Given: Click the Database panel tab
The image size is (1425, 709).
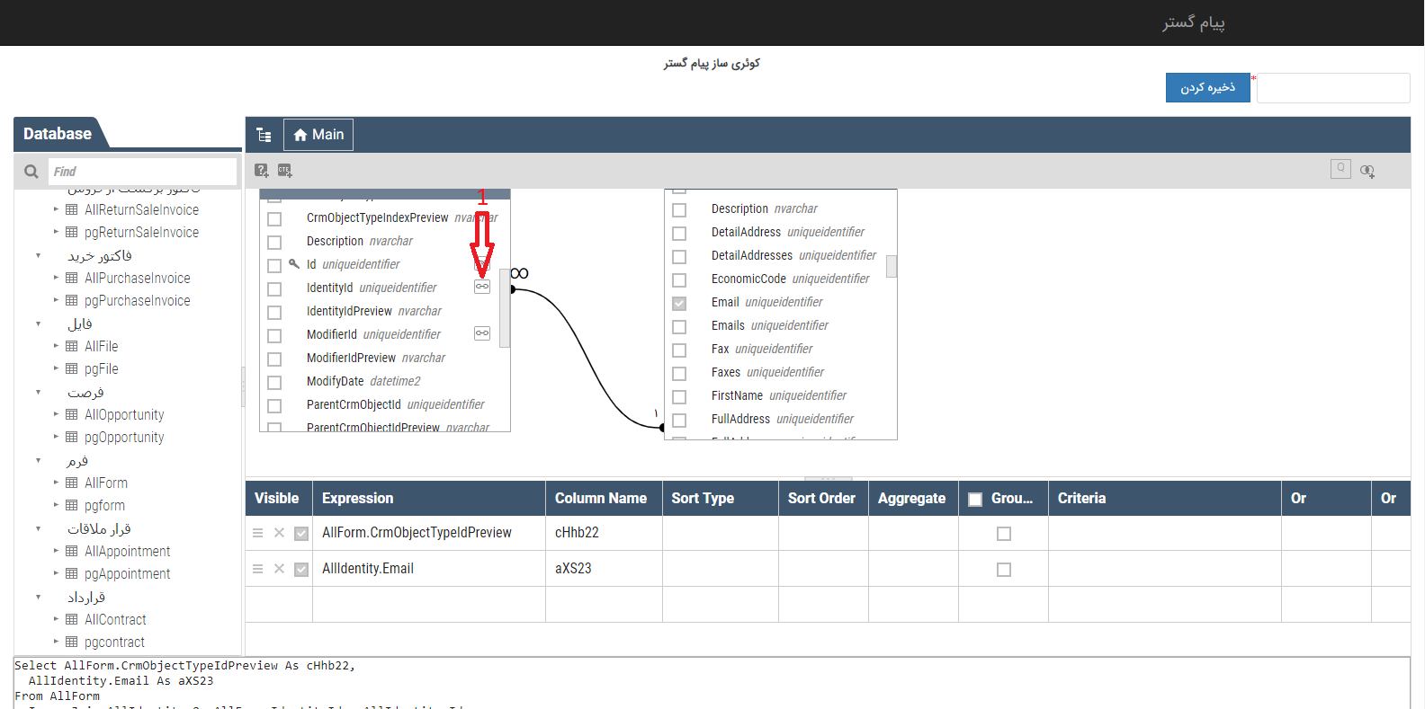Looking at the screenshot, I should 58,134.
